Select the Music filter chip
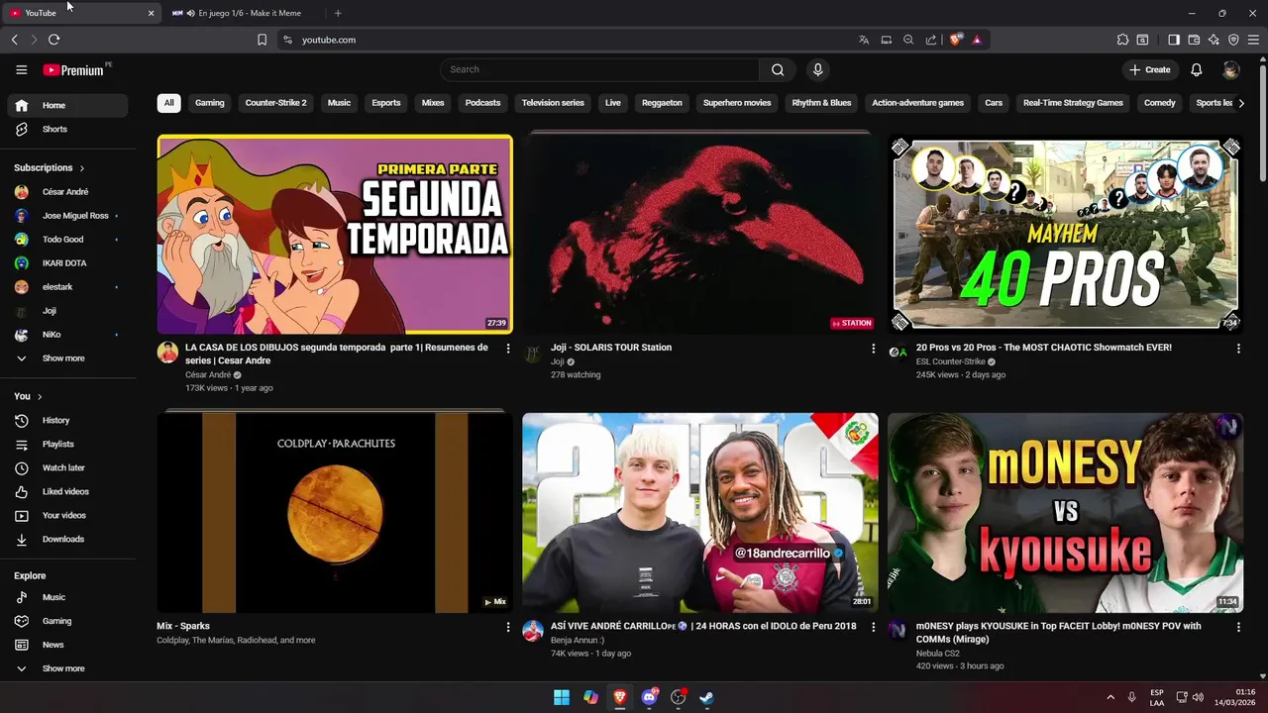The width and height of the screenshot is (1268, 713). point(339,103)
